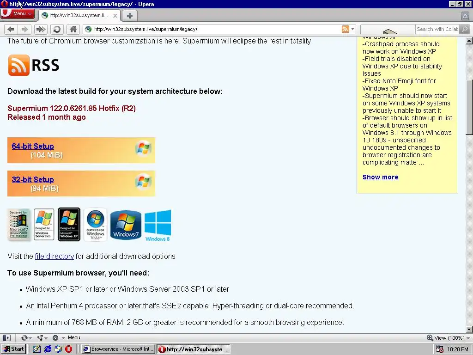The image size is (473, 355).
Task: Click the Released 1 month ago text
Action: click(x=47, y=117)
